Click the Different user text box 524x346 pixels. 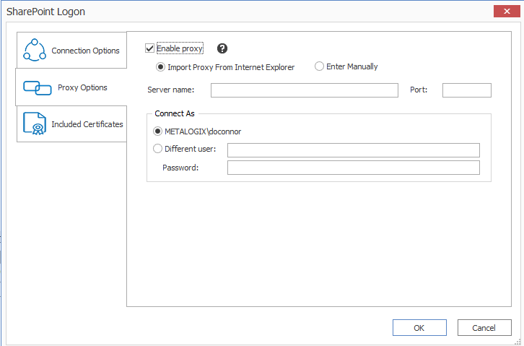(353, 150)
